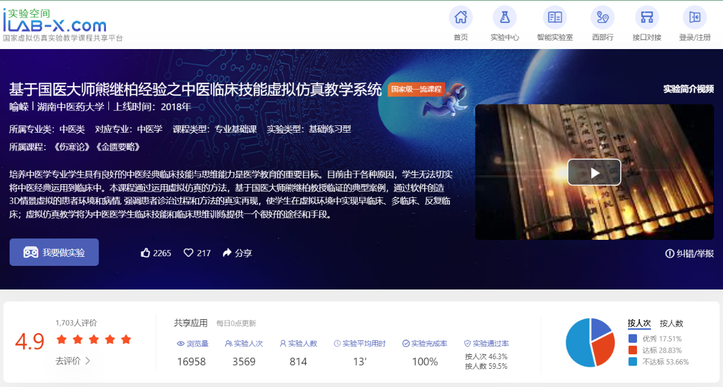Play the experiment intro video
This screenshot has width=723, height=387.
(x=594, y=173)
